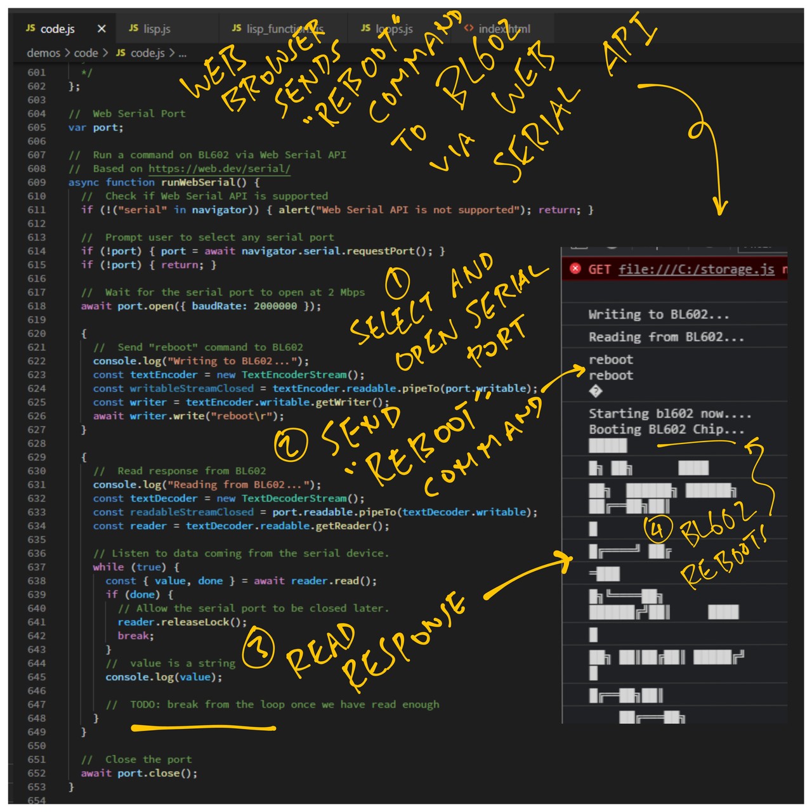This screenshot has width=812, height=812.
Task: Click the JS file icon in breadcrumb
Action: (121, 53)
